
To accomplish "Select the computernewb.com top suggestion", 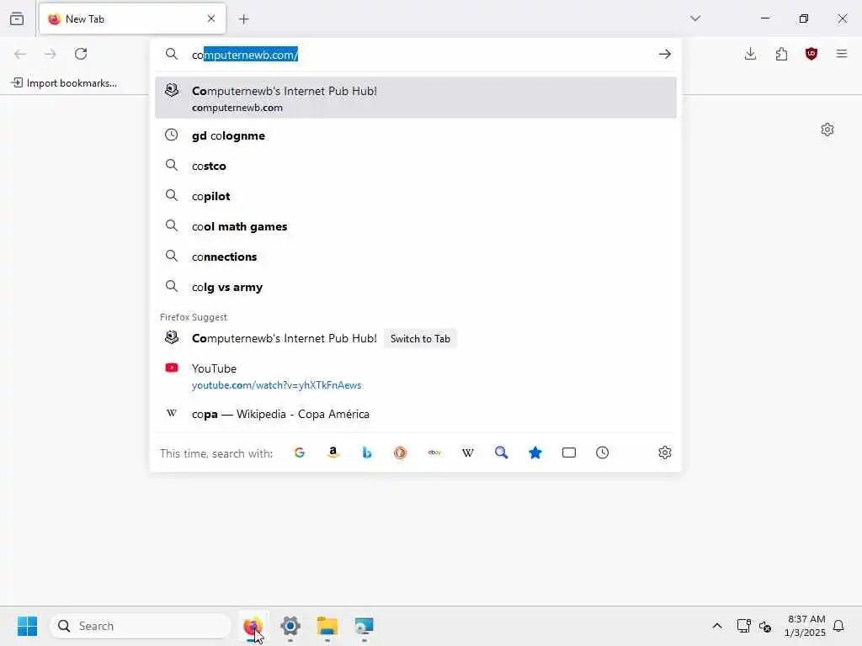I will pos(416,98).
